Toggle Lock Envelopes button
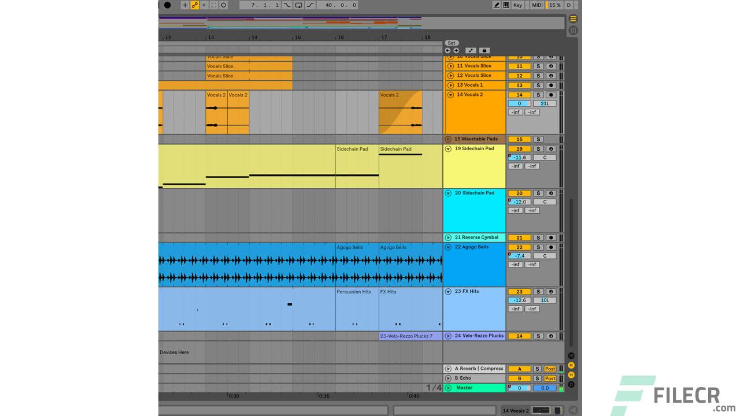Screen dimensions: 740x416 coord(484,51)
